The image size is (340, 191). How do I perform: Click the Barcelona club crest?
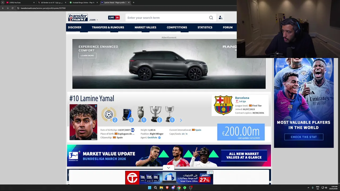[x=223, y=105]
